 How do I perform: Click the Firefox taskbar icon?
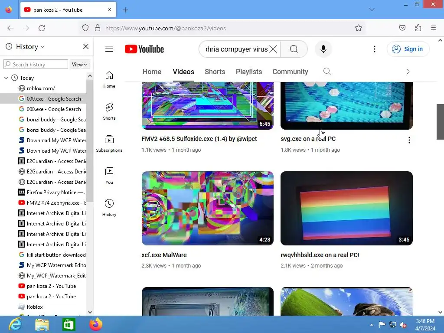click(x=96, y=324)
